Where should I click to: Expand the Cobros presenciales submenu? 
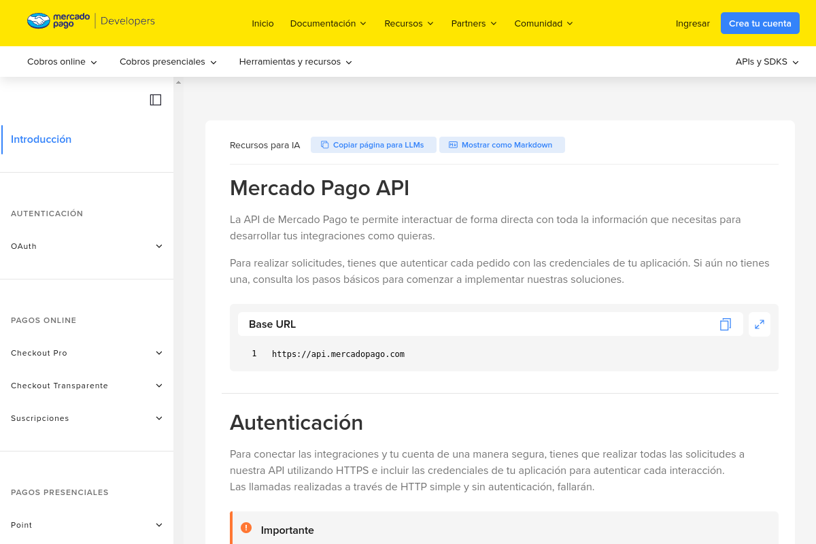[x=169, y=62]
